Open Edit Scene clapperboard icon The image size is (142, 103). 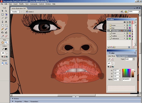(x=122, y=12)
